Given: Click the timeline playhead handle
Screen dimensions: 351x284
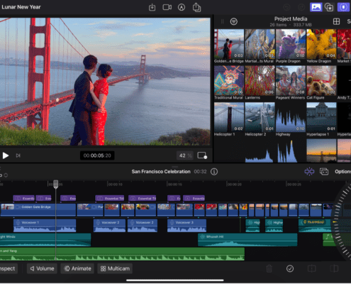Looking at the screenshot, I should (x=56, y=184).
